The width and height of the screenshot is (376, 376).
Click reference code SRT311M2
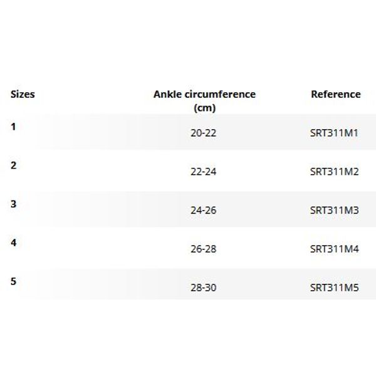pyautogui.click(x=334, y=172)
